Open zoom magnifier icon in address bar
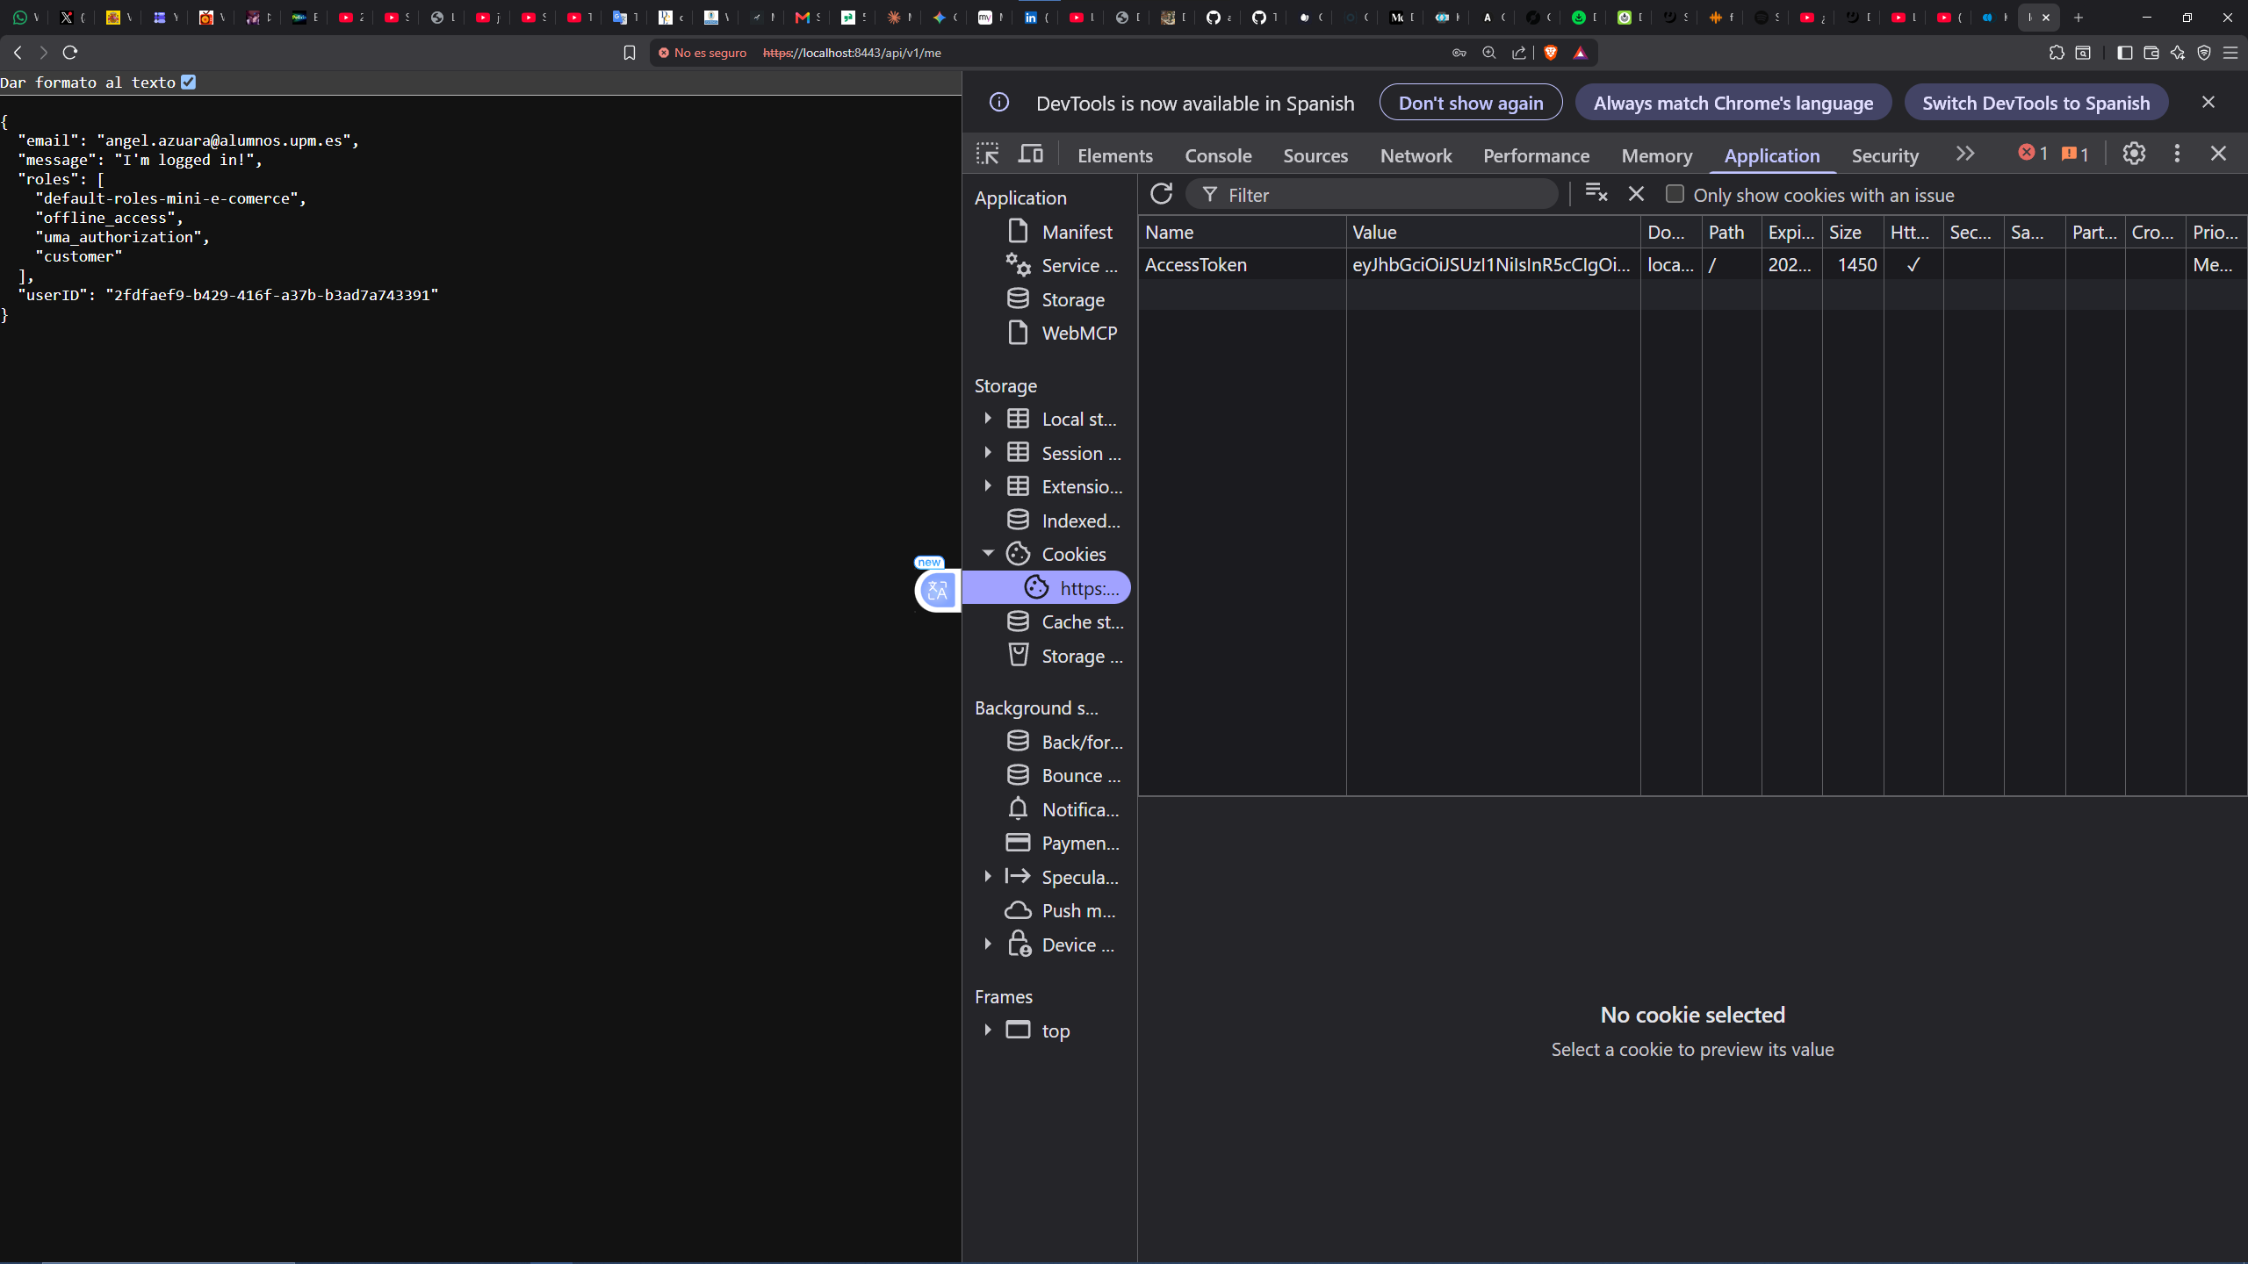Image resolution: width=2248 pixels, height=1264 pixels. point(1488,53)
